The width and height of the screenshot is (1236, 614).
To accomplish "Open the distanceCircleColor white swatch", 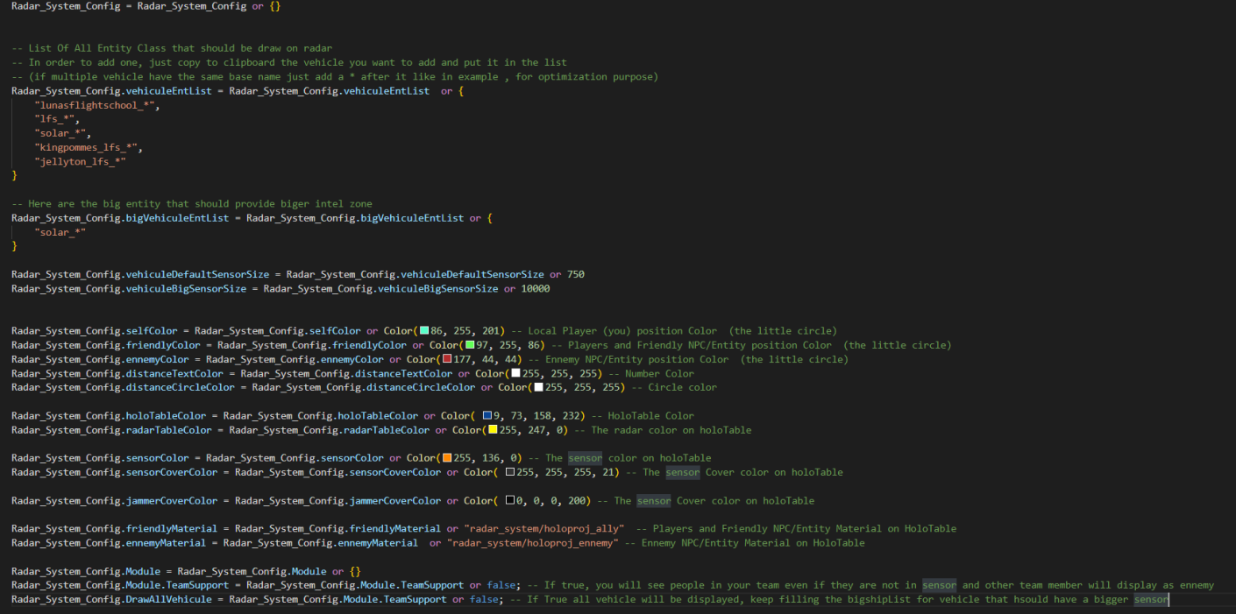I will 538,387.
